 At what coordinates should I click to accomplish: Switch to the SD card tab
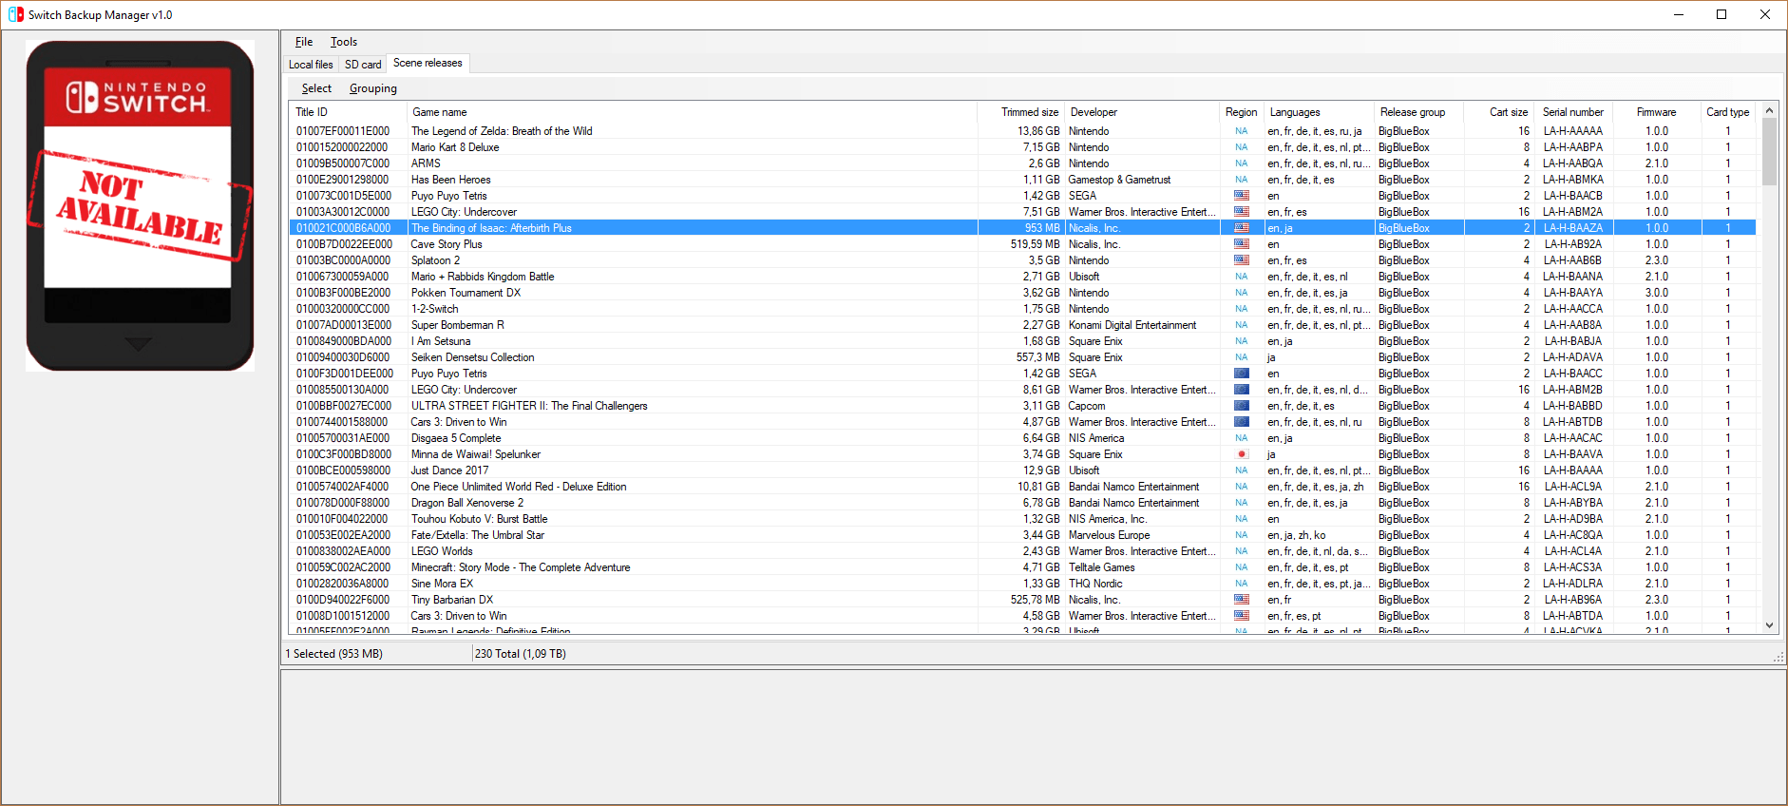[x=363, y=65]
